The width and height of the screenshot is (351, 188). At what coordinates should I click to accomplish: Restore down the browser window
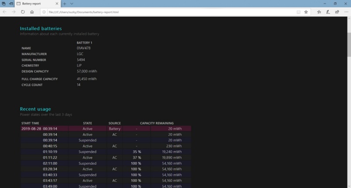[335, 4]
